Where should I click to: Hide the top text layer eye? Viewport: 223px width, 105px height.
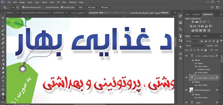point(186,56)
